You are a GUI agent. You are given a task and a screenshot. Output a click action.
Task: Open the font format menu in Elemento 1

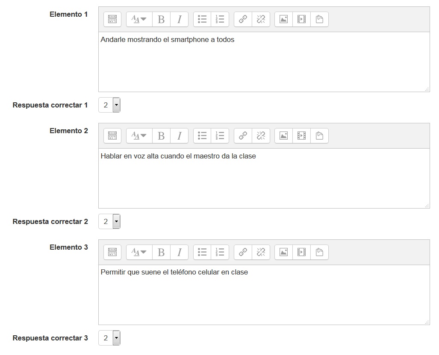pyautogui.click(x=138, y=19)
